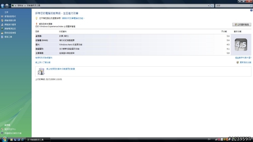Click the memory RAM subscore 5.9
The image size is (253, 142).
(228, 40)
